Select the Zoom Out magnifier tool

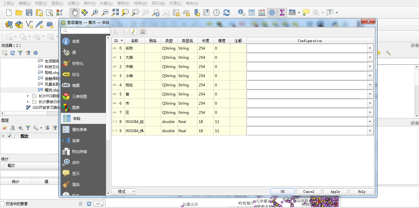tap(105, 13)
